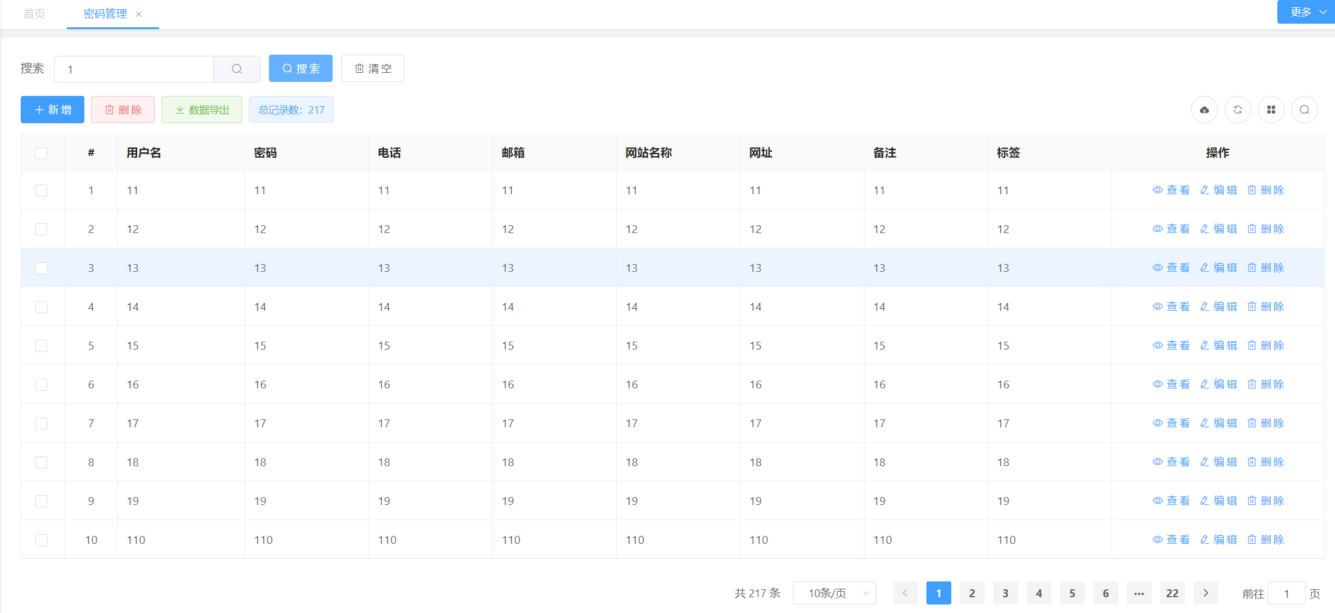
Task: View details of row 1
Action: (1171, 190)
